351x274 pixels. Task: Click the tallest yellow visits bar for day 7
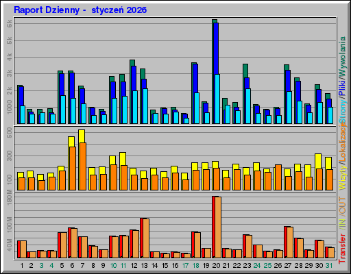pos(82,136)
